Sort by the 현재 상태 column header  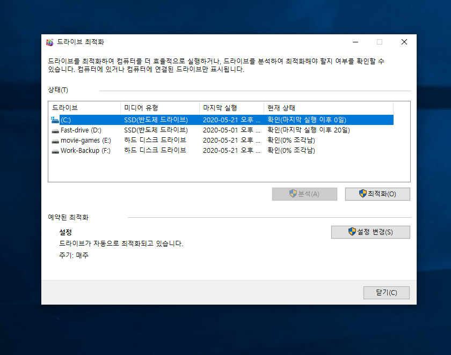(x=329, y=108)
